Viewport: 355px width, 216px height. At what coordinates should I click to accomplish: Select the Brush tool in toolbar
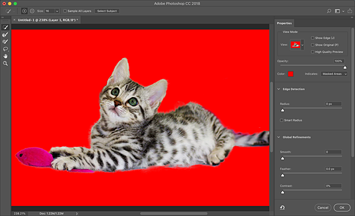pyautogui.click(x=5, y=41)
